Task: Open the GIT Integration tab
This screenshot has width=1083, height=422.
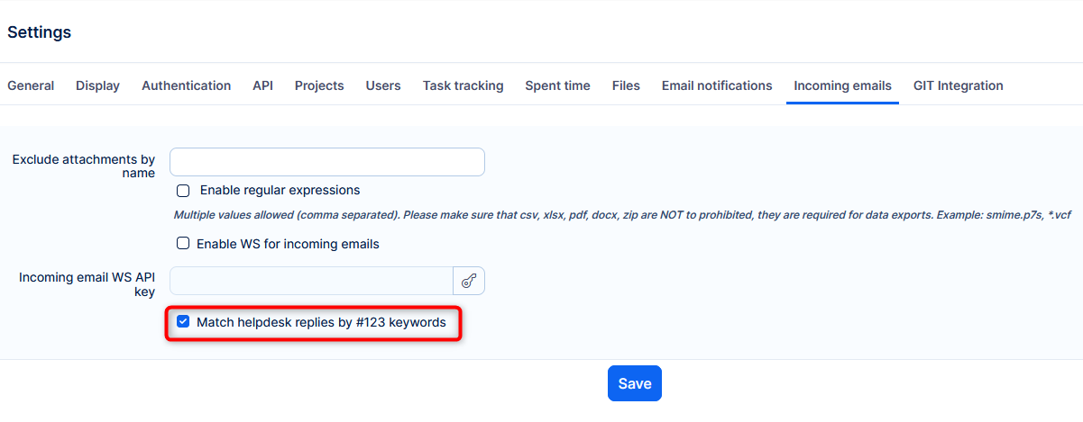Action: 958,85
